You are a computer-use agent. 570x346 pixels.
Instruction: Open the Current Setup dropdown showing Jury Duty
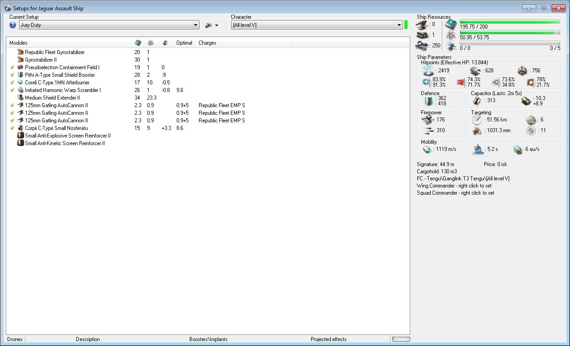pyautogui.click(x=109, y=25)
